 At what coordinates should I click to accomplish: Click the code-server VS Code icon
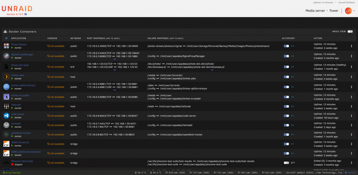click(x=6, y=116)
